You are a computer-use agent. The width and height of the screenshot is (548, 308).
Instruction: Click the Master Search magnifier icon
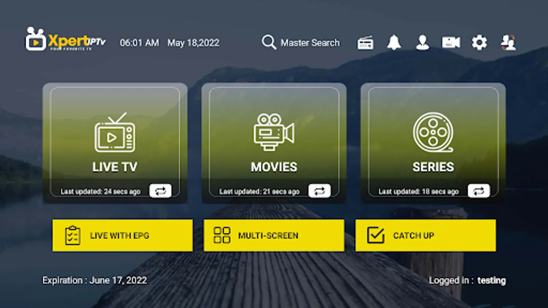tap(269, 42)
